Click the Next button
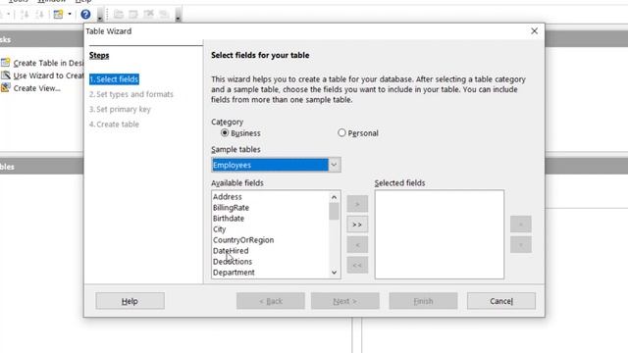Screen dimensions: 628x353 [x=345, y=301]
